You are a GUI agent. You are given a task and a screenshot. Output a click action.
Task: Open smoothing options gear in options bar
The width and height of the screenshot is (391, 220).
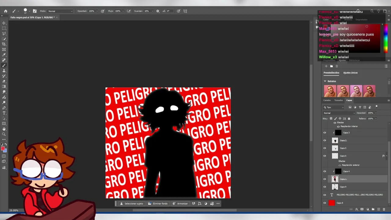(x=158, y=11)
